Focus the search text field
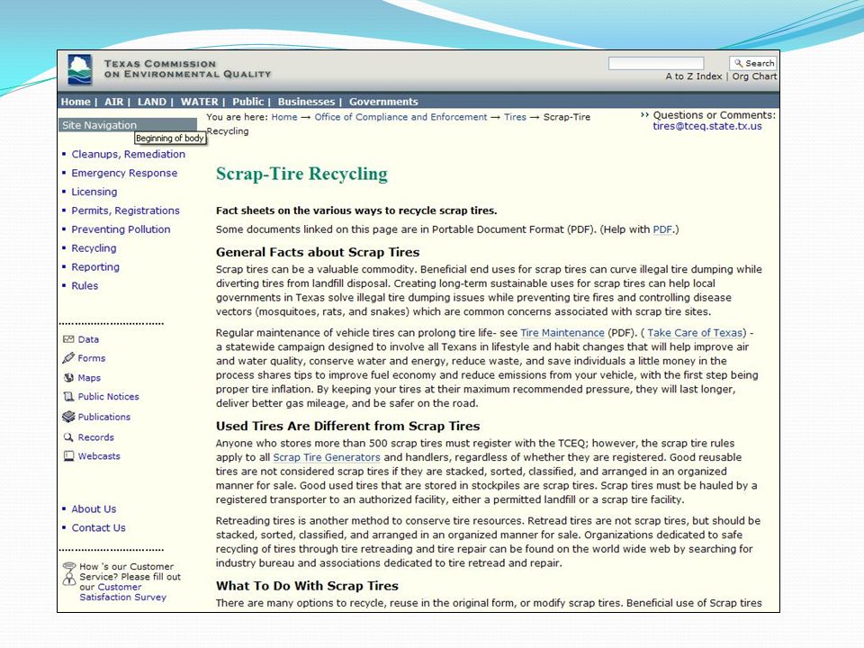Image resolution: width=864 pixels, height=648 pixels. tap(656, 63)
